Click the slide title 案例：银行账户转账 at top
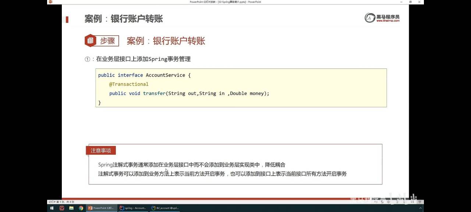This screenshot has height=212, width=471. point(124,19)
